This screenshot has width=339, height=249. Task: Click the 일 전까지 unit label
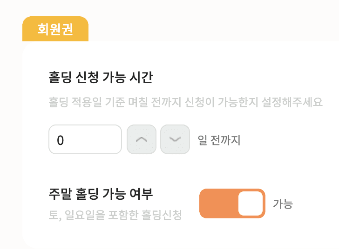[219, 140]
